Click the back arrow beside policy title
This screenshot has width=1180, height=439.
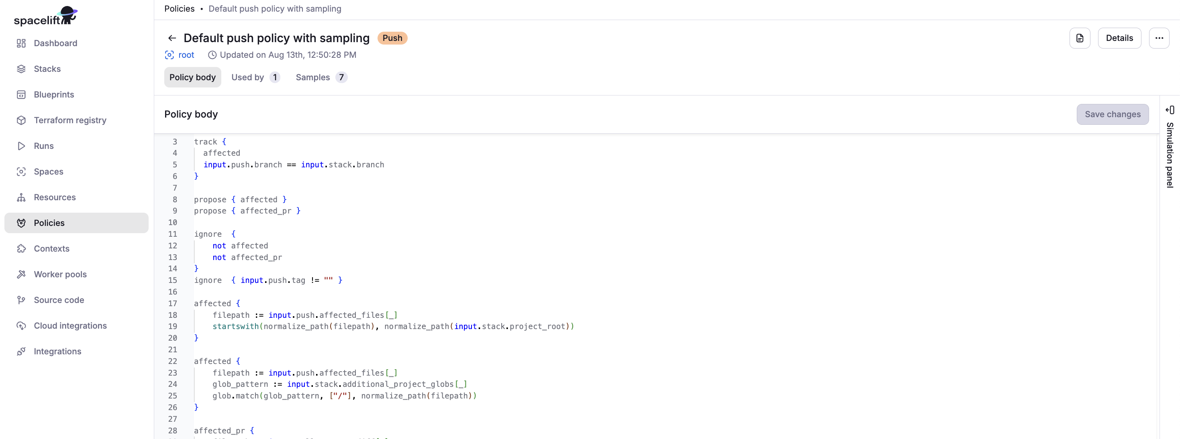[172, 38]
